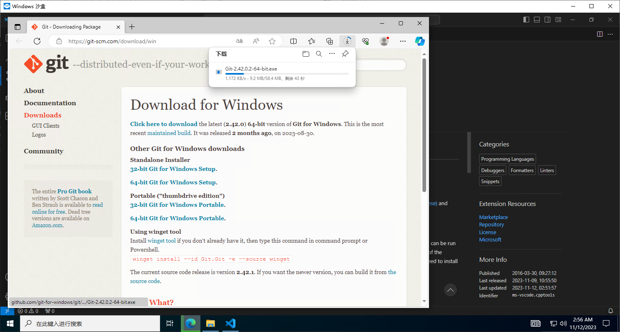Click the errors and warnings status indicator
The height and width of the screenshot is (332, 620).
click(28, 311)
